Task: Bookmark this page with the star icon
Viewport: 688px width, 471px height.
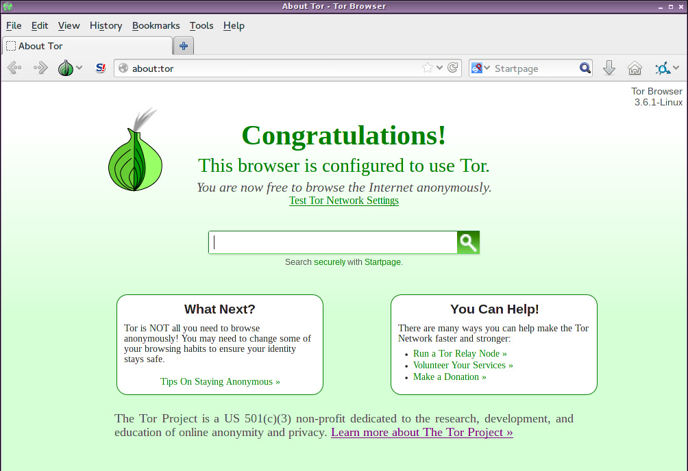Action: [428, 68]
